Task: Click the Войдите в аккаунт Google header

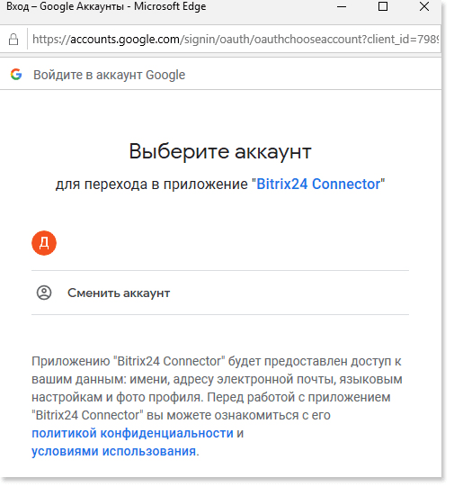Action: click(x=109, y=75)
